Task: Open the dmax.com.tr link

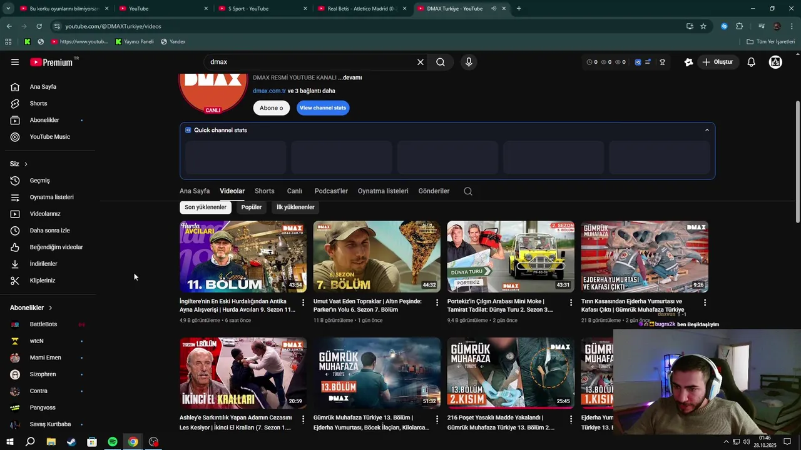Action: pyautogui.click(x=269, y=91)
